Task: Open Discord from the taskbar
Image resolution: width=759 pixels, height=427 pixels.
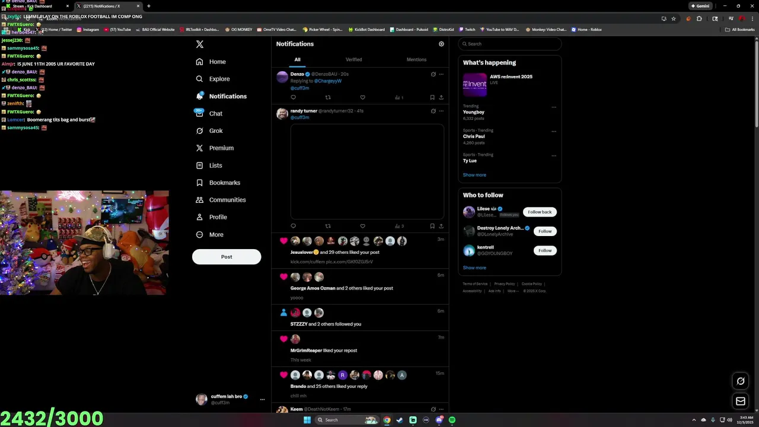Action: (439, 420)
